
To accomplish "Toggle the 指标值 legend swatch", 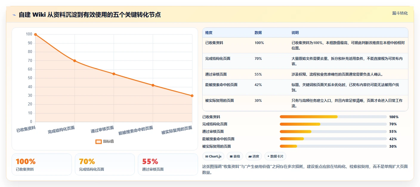I will 98,141.
